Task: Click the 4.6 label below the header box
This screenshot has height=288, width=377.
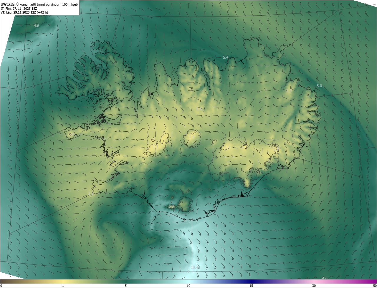Action: coord(36,26)
